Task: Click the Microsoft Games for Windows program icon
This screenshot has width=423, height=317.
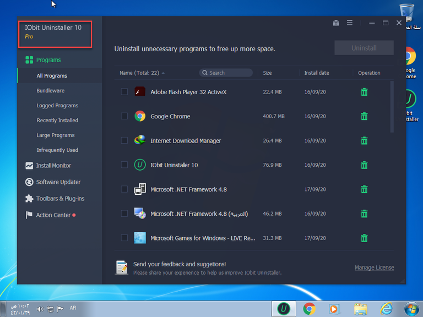Action: (x=140, y=238)
